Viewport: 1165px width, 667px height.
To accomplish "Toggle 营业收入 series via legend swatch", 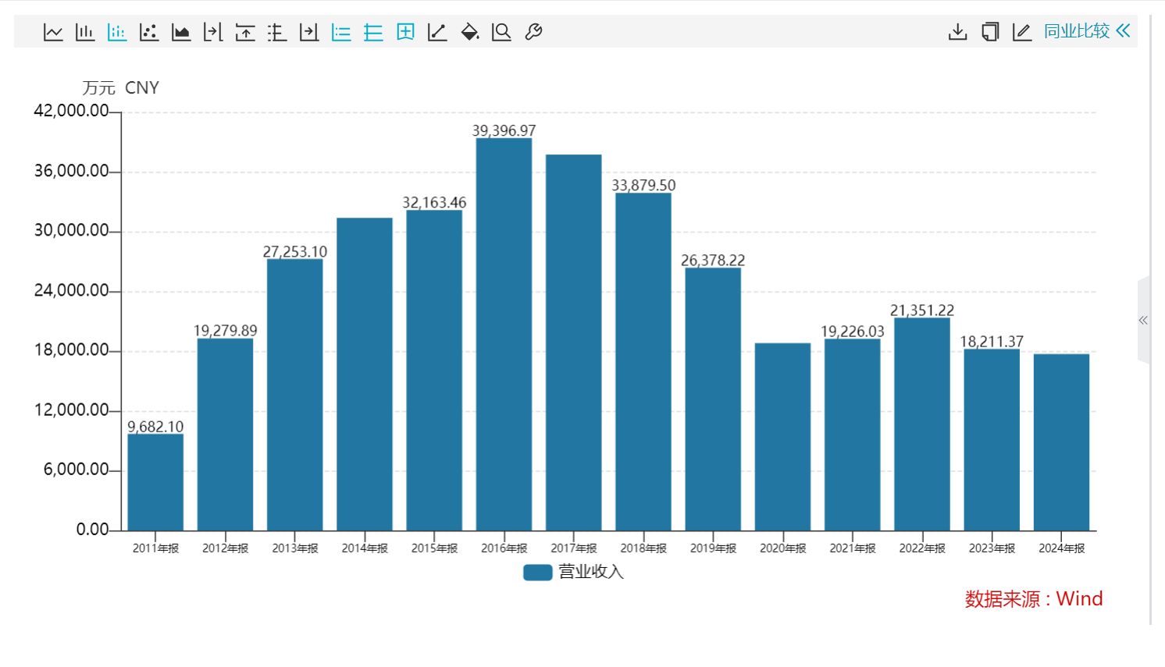I will 537,573.
